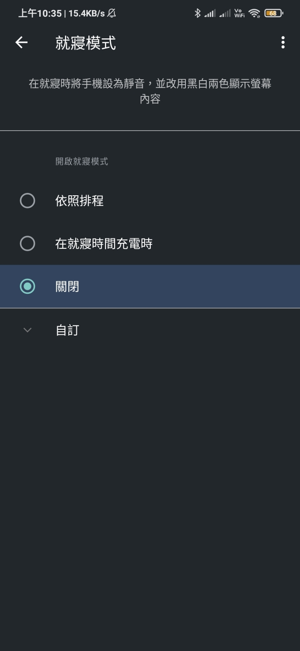Tap the VoWiFi indicator icon
This screenshot has height=651, width=300.
pos(239,13)
